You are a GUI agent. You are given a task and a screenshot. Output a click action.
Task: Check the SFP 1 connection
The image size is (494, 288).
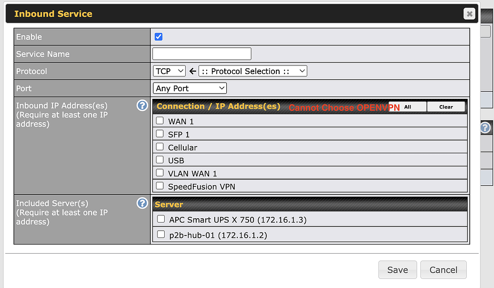coord(160,134)
